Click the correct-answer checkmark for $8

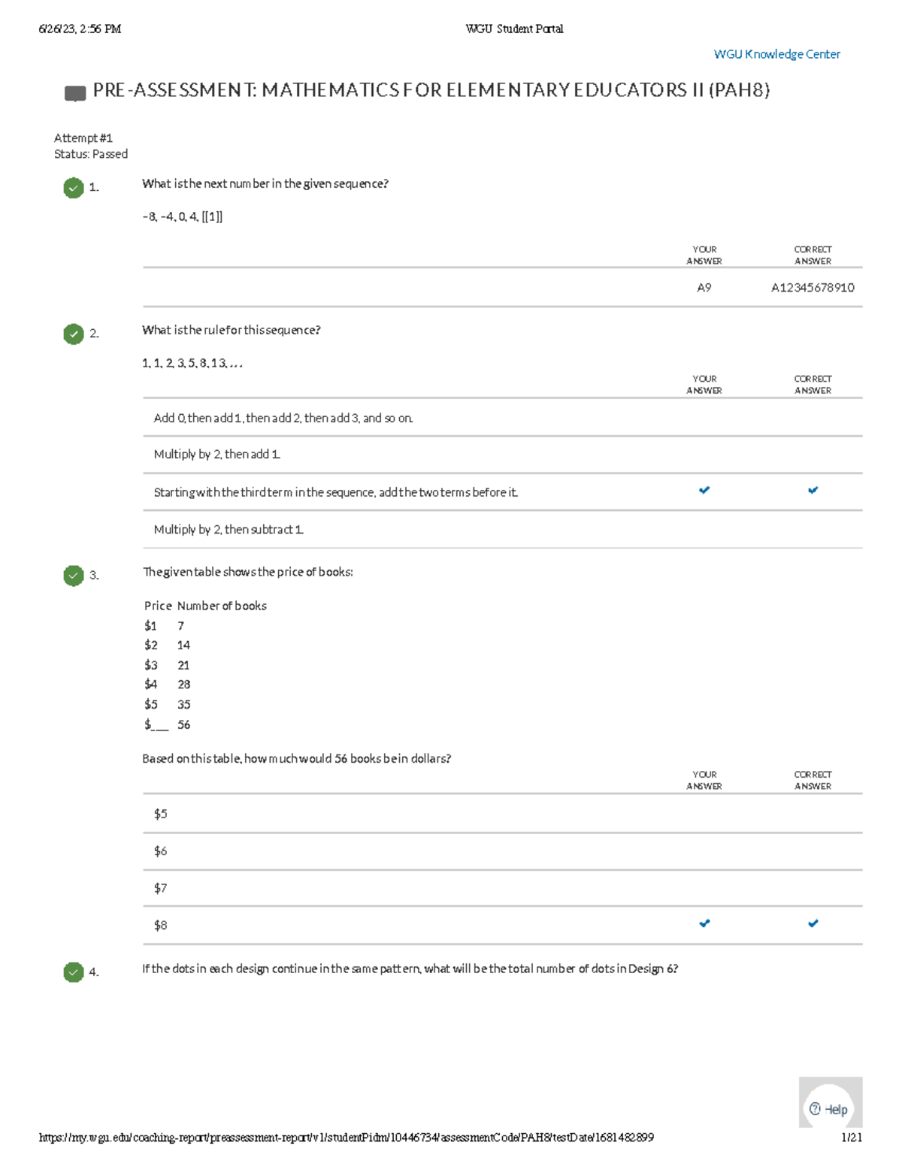pyautogui.click(x=813, y=924)
